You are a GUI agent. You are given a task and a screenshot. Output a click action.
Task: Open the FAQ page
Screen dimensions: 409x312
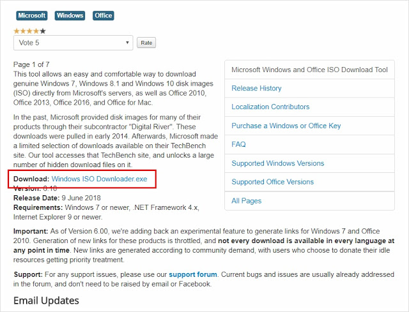[x=238, y=144]
